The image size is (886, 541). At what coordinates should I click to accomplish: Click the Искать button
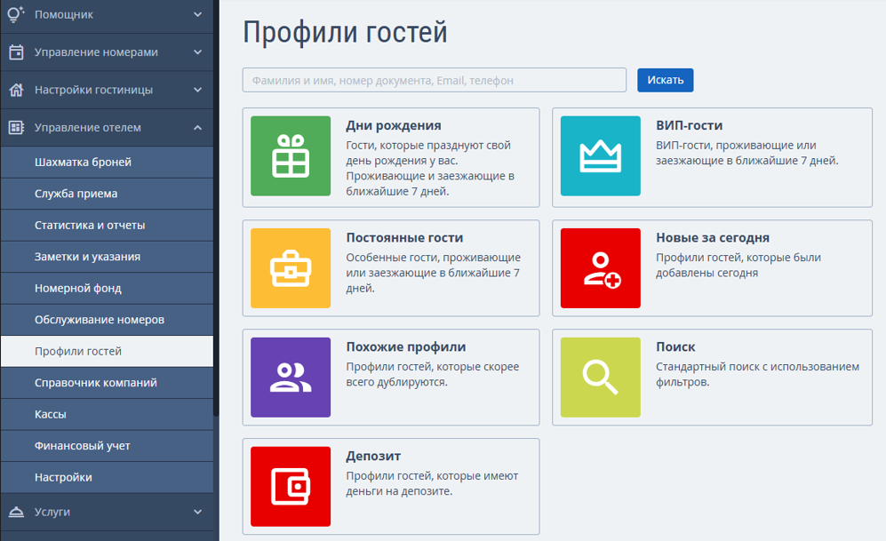[x=665, y=80]
